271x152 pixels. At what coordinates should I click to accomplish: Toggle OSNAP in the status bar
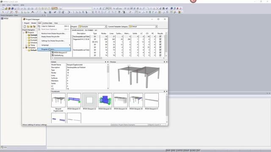[186, 151]
